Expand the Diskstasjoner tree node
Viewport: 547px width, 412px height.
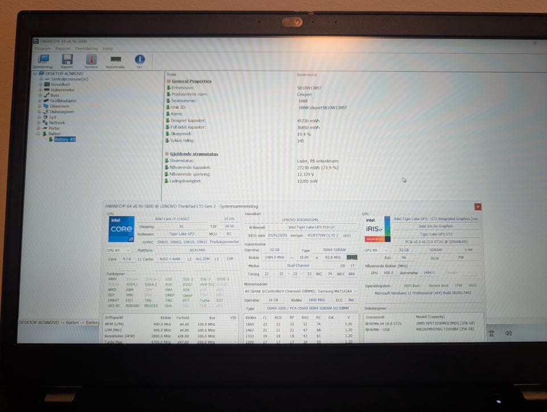[x=39, y=112]
